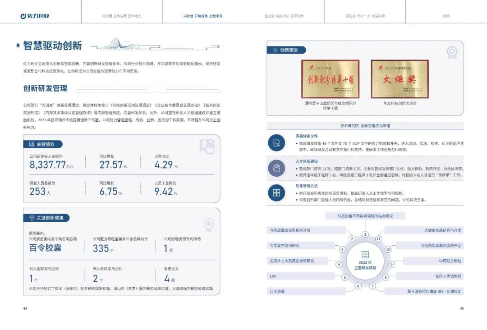Click the 年度科技创新火炬奖 caption
The image size is (487, 330).
tap(400, 103)
